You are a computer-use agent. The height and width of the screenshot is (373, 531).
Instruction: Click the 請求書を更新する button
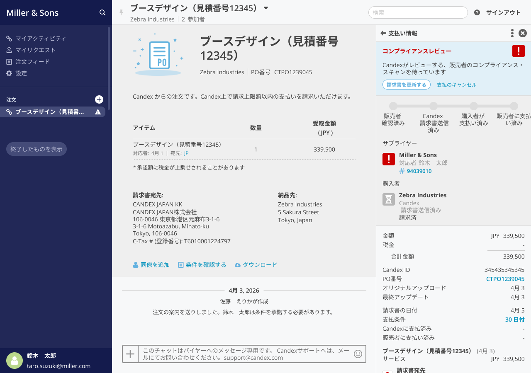click(x=406, y=85)
